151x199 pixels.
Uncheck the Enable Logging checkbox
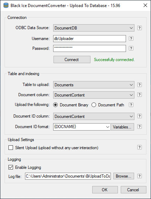point(11,167)
